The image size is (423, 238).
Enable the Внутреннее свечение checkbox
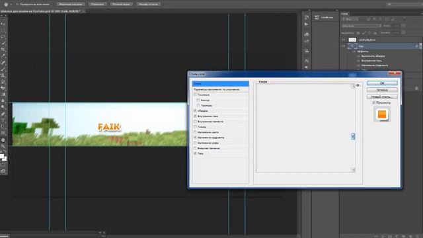[195, 122]
